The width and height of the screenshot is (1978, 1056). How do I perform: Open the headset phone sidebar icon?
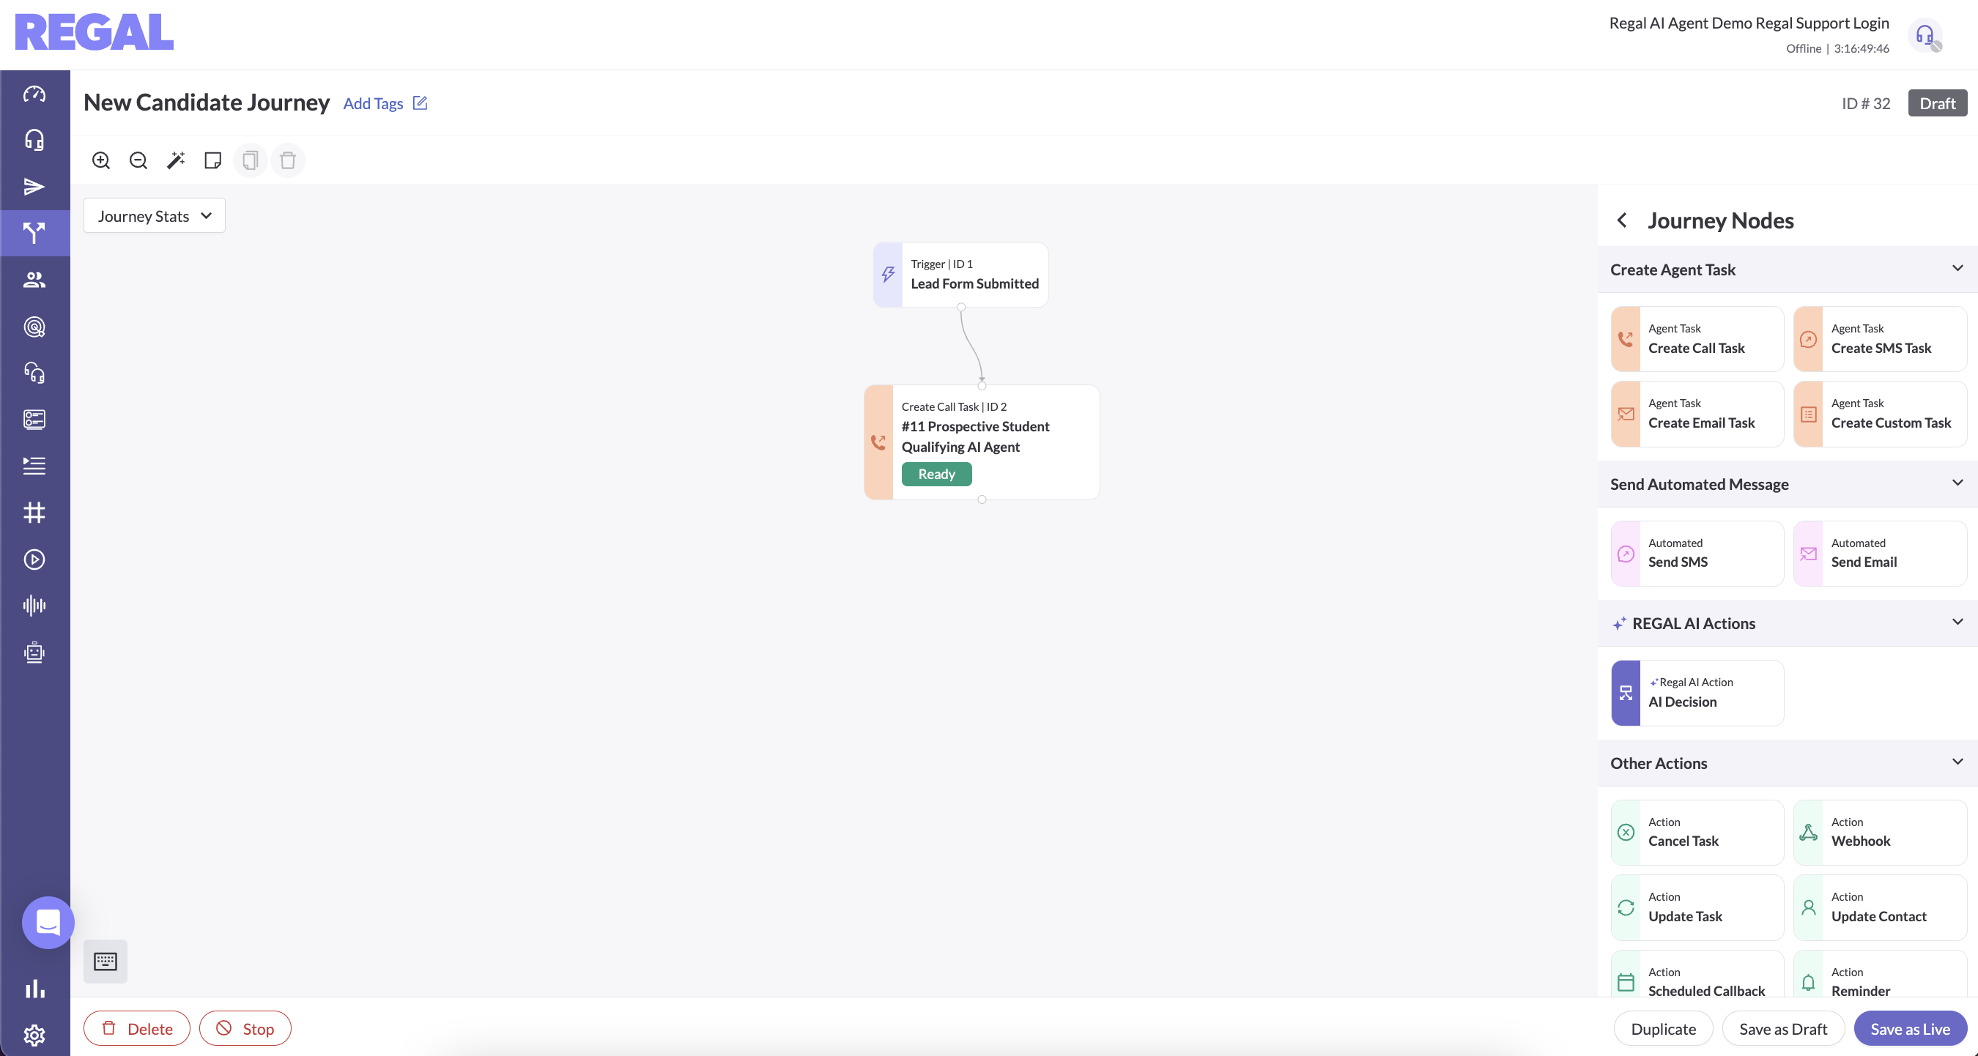click(34, 373)
